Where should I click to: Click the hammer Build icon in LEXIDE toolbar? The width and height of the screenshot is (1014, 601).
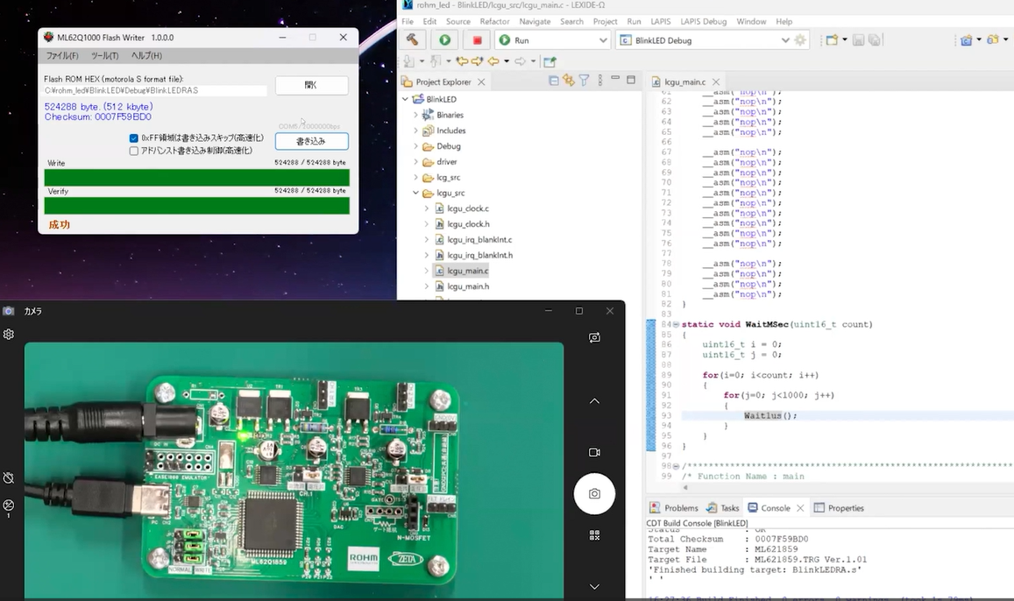[x=412, y=40]
